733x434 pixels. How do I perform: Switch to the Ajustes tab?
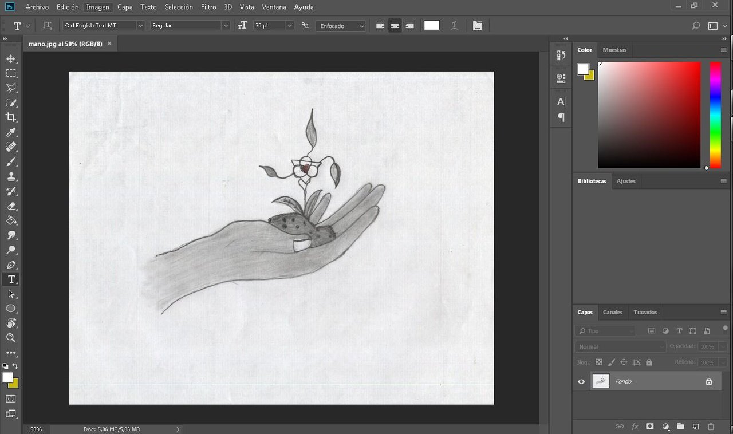point(626,181)
